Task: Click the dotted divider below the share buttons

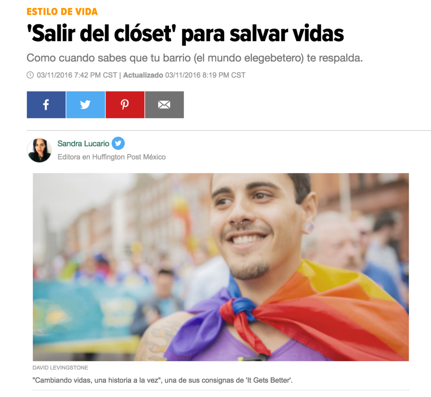Action: point(229,131)
